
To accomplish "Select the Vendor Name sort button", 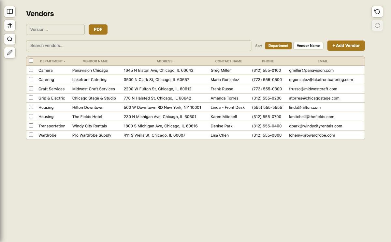I will (x=308, y=46).
